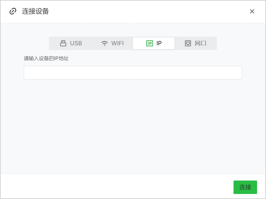Click the device IP address input field
The width and height of the screenshot is (266, 199).
pyautogui.click(x=133, y=73)
